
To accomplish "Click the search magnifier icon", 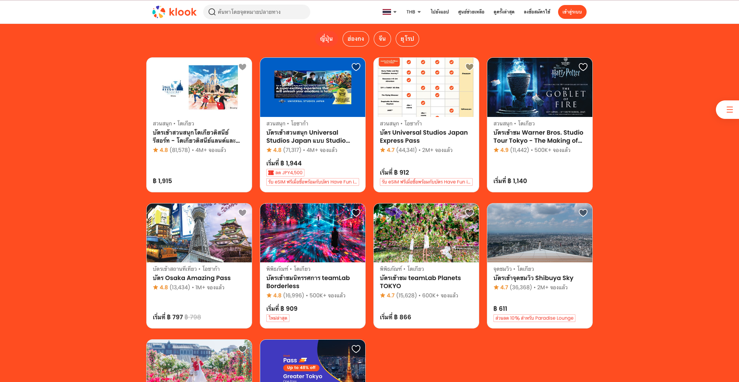I will pos(212,12).
